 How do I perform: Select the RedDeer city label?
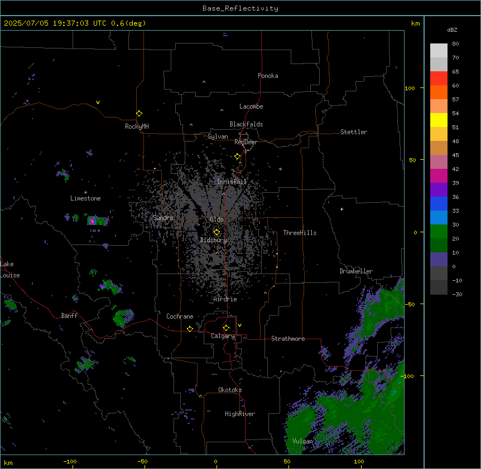[246, 142]
